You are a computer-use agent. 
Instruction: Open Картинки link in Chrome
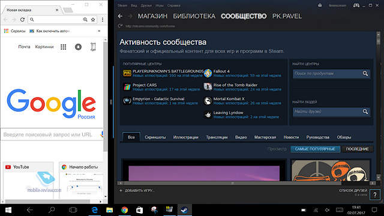44,47
